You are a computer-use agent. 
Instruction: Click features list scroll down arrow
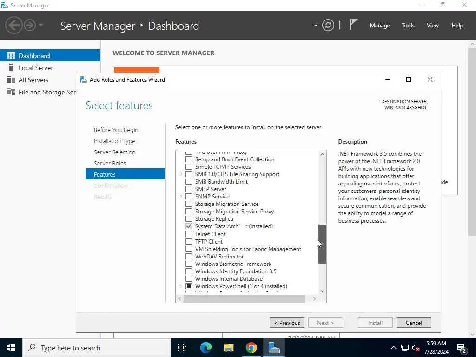point(323,291)
